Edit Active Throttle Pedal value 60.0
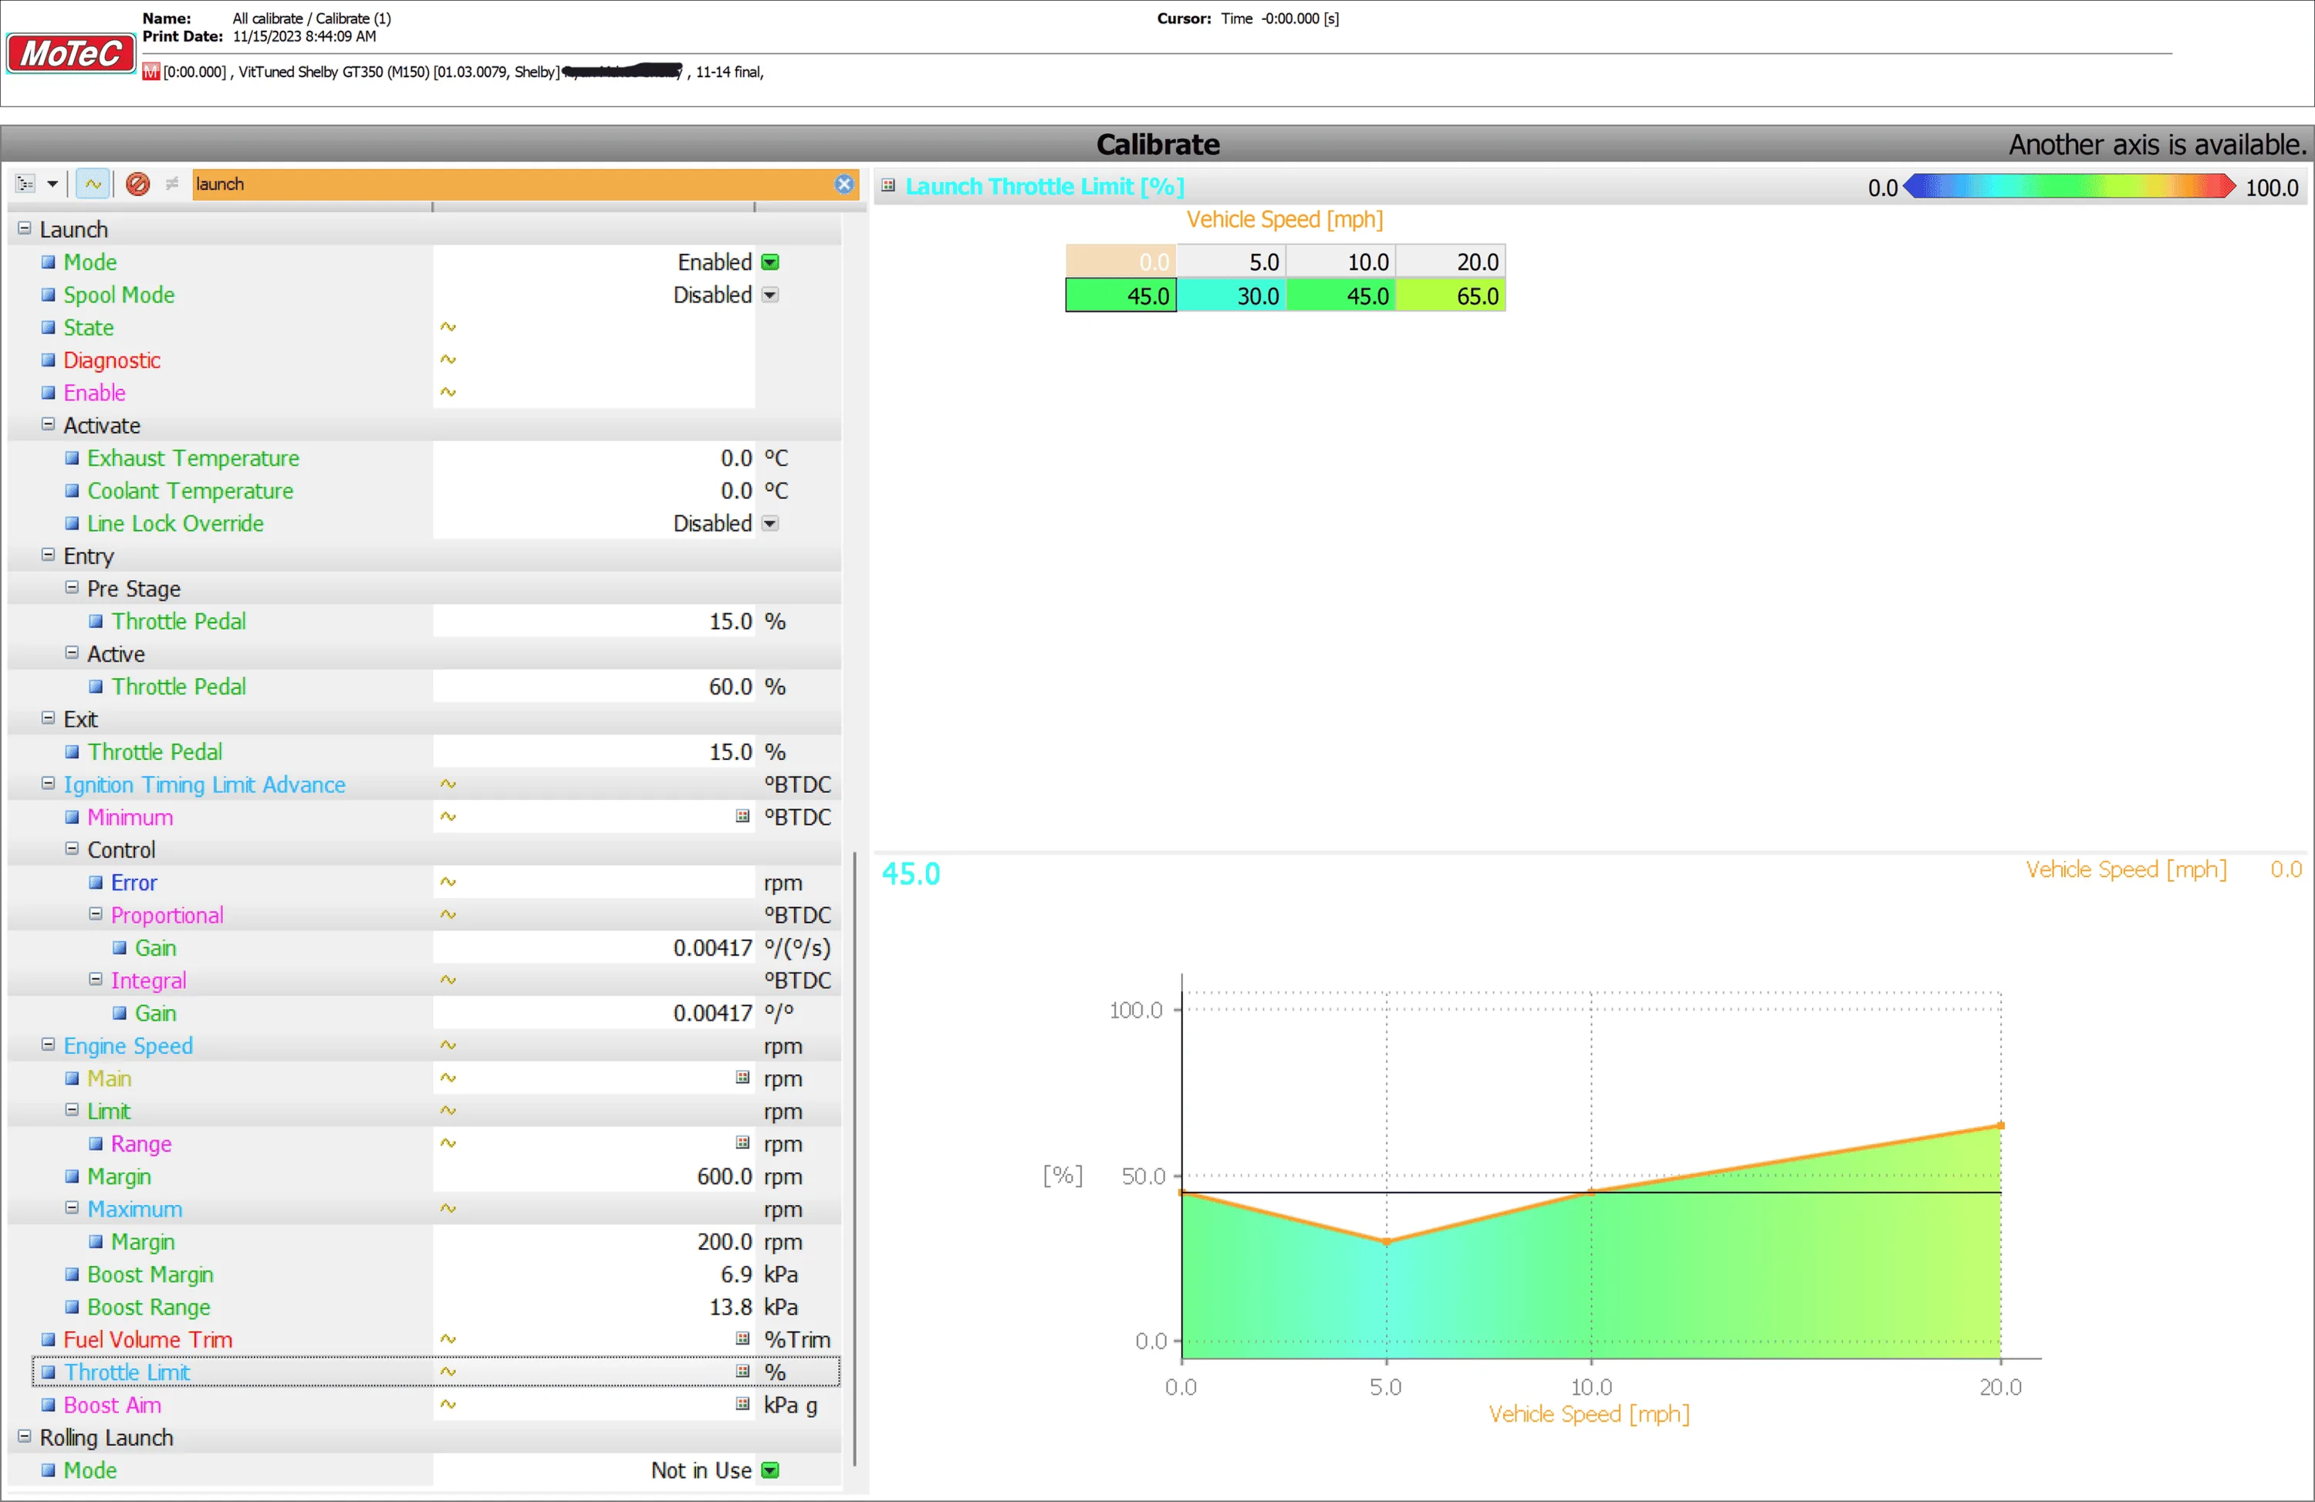Viewport: 2315px width, 1502px height. point(593,687)
